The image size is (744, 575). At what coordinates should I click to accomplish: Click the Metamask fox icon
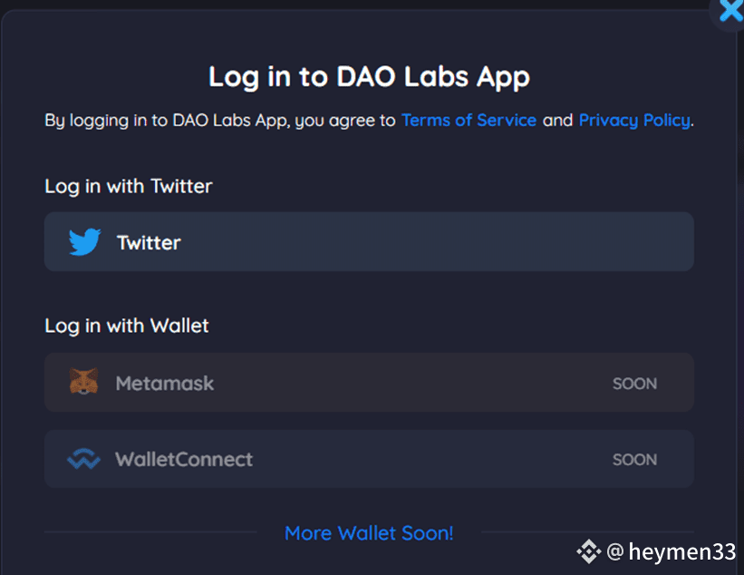click(x=84, y=381)
